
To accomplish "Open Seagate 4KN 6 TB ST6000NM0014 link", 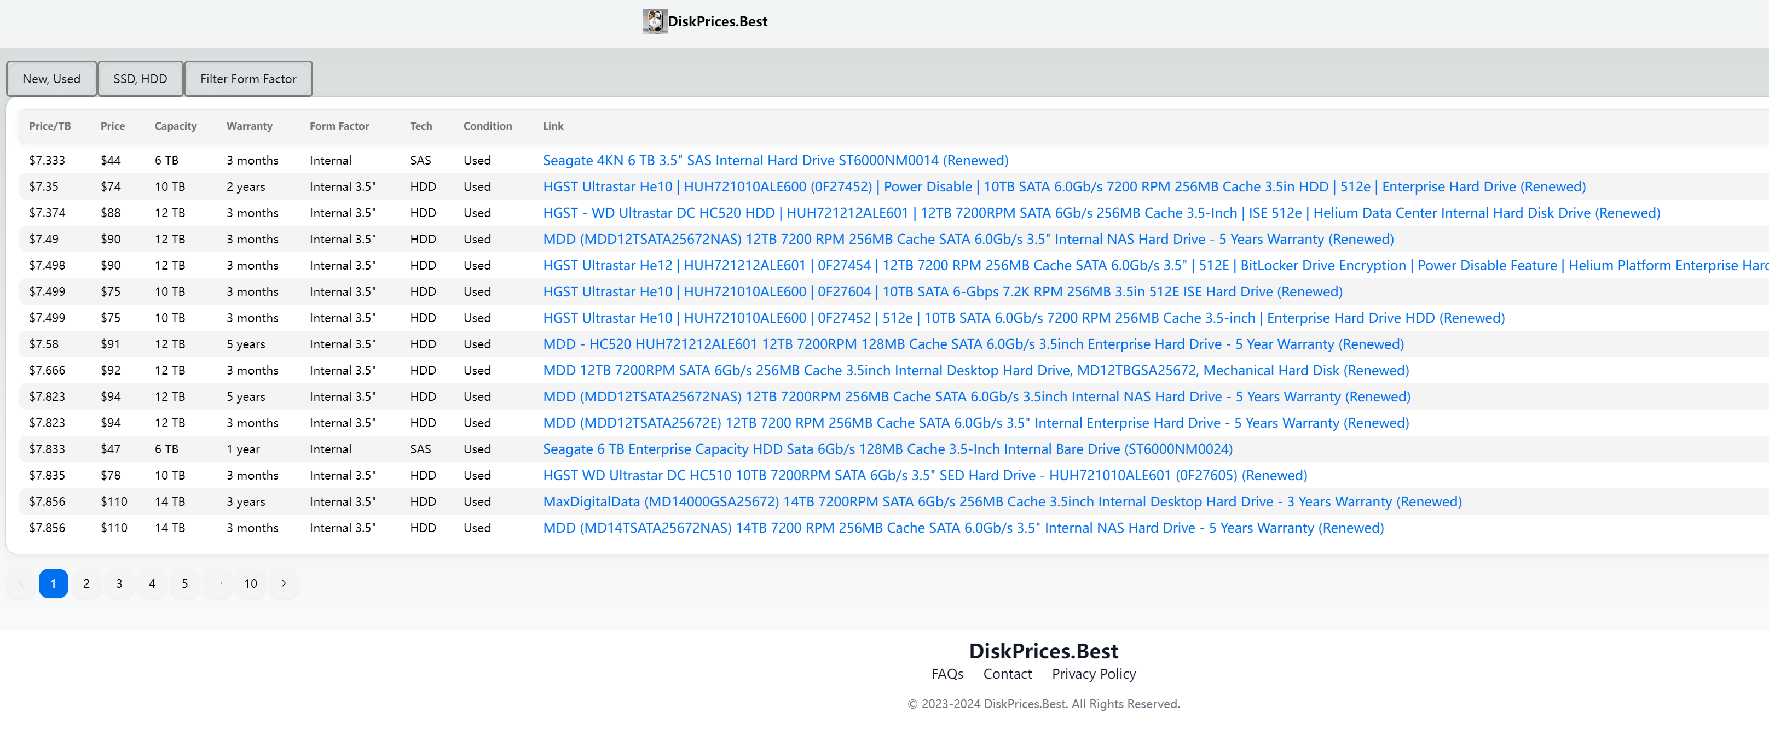I will 776,161.
